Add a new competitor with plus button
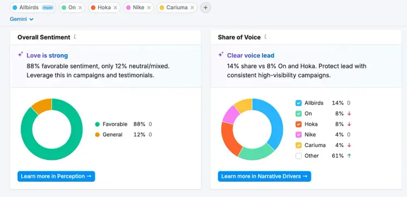This screenshot has width=407, height=197. pos(206,8)
